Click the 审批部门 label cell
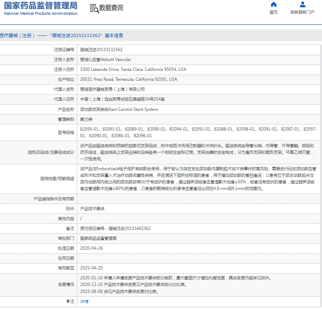Image resolution: width=322 pixels, height=309 pixels. tap(38, 239)
